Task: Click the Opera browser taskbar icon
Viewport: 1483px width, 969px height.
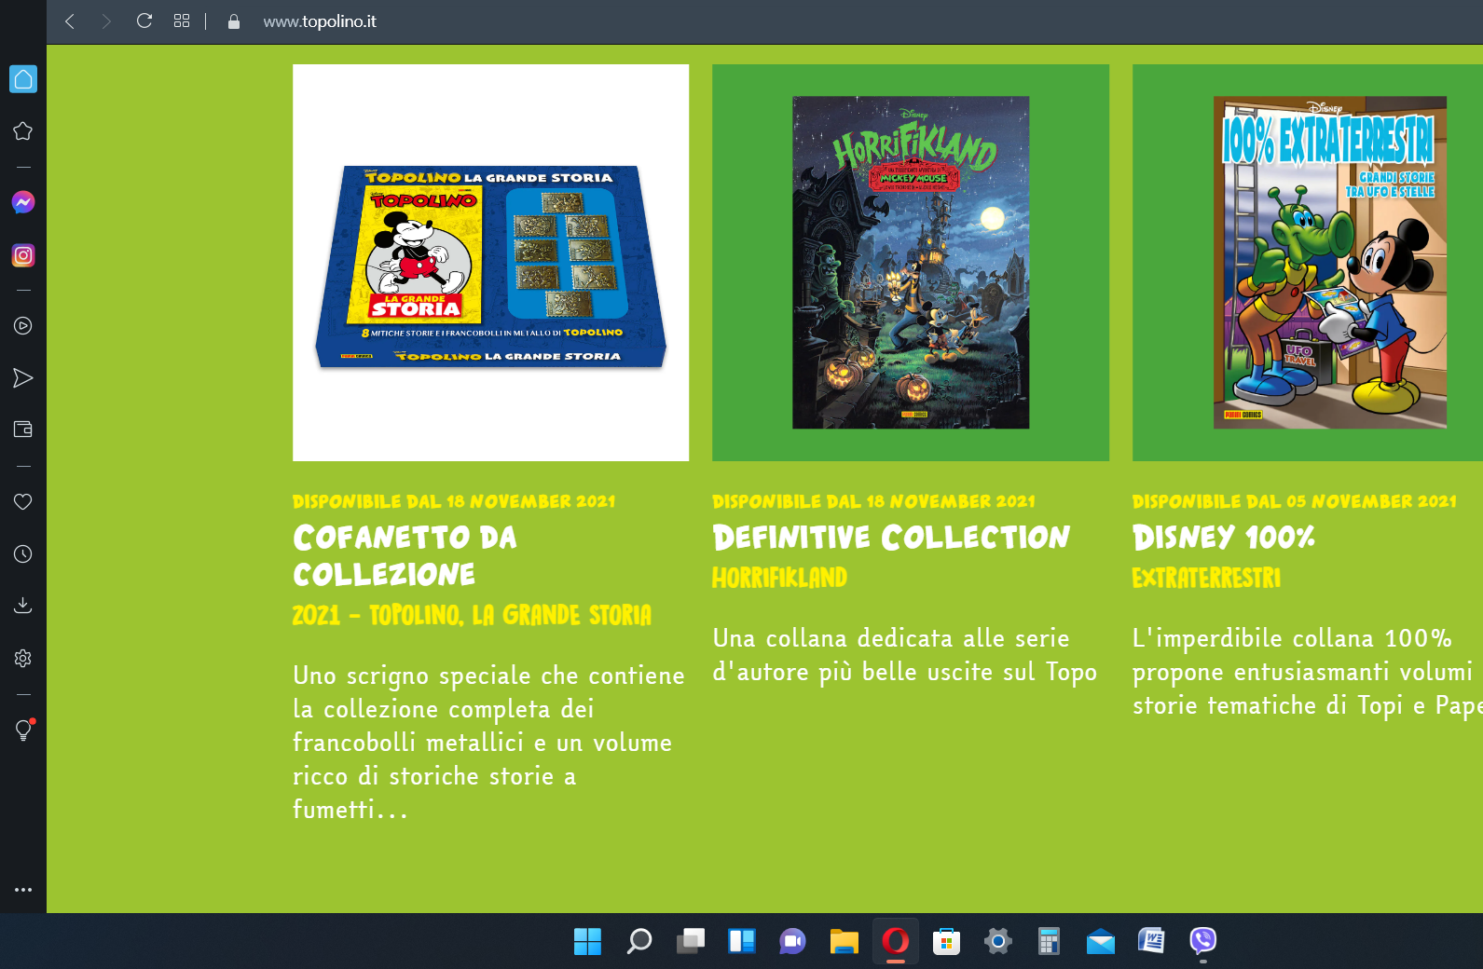Action: pos(896,941)
